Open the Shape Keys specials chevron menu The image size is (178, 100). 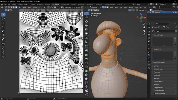point(175,58)
